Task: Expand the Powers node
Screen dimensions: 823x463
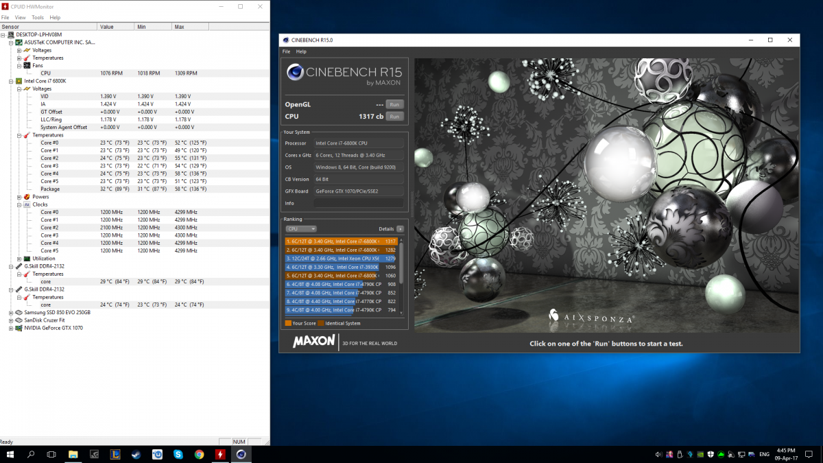Action: point(19,197)
